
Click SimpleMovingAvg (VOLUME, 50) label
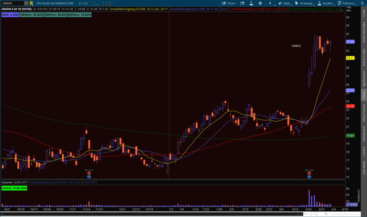54,182
